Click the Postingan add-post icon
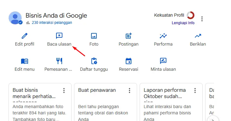The width and height of the screenshot is (231, 121). click(x=129, y=36)
